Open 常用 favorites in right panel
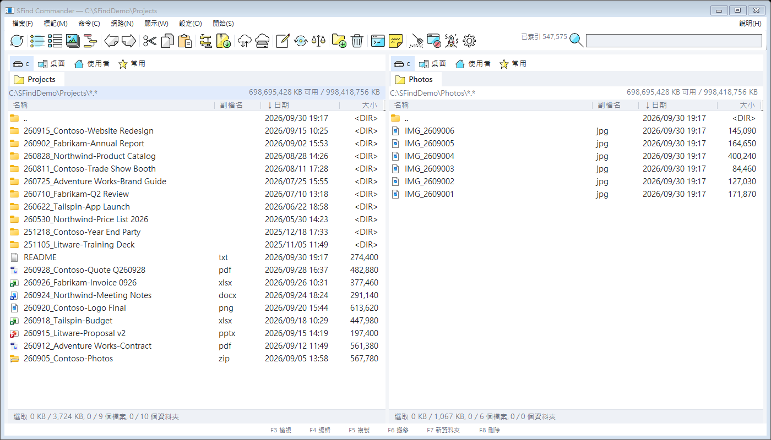 [512, 64]
